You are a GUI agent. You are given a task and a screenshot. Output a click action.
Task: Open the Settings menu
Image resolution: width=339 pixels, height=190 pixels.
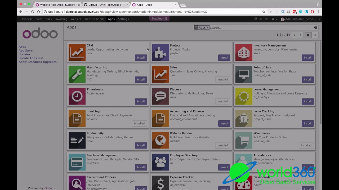(123, 19)
